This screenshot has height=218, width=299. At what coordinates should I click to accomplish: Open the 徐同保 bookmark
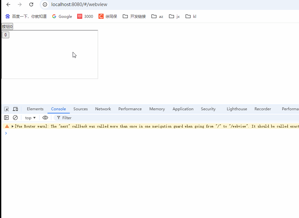click(108, 16)
